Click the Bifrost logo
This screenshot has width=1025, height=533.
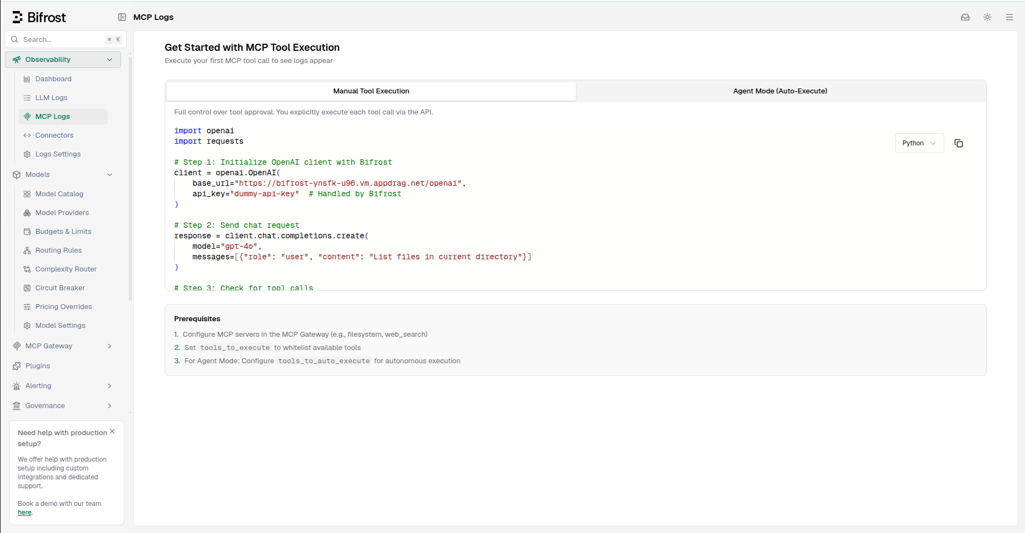(x=39, y=17)
